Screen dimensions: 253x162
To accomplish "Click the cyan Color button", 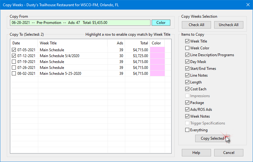I will coord(161,23).
